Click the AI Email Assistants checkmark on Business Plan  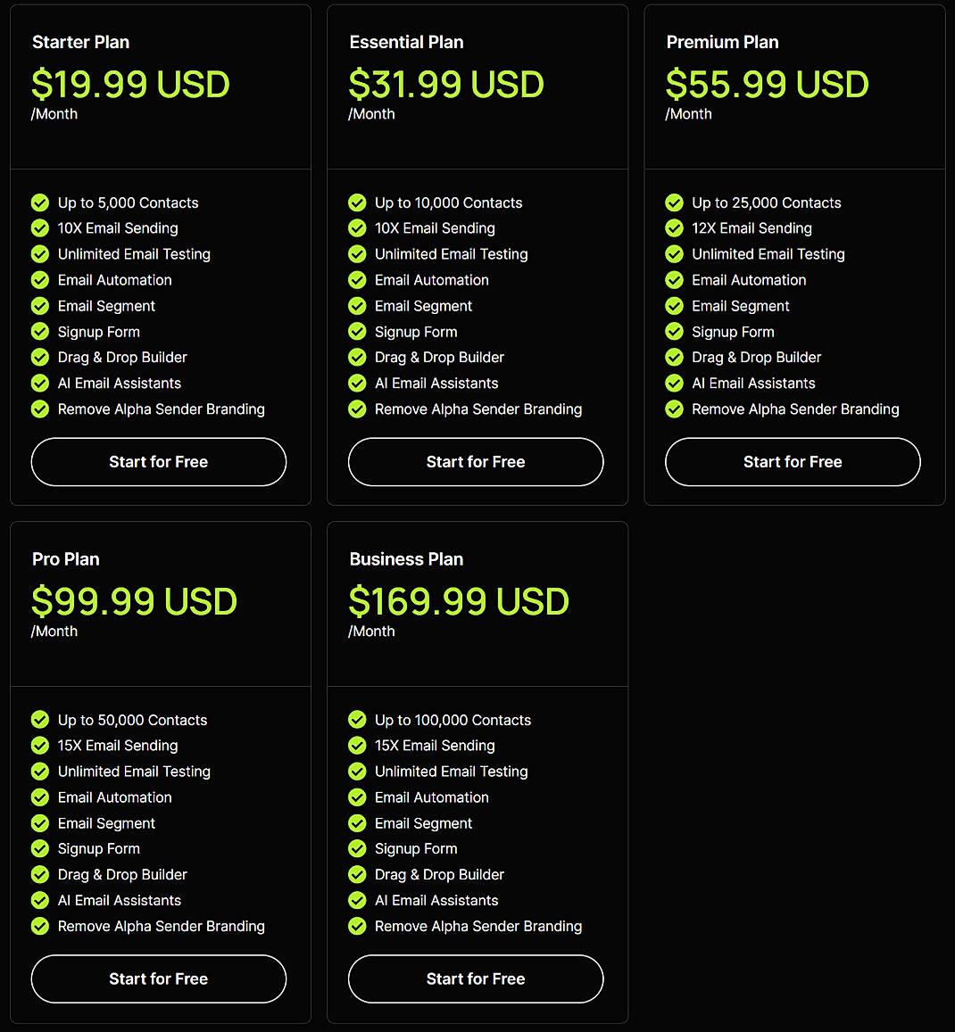coord(357,900)
